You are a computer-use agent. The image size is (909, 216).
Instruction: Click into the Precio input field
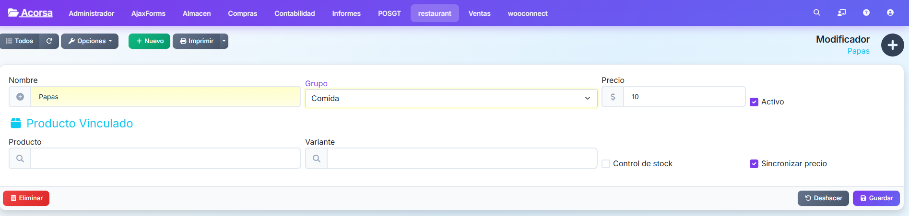pyautogui.click(x=684, y=97)
